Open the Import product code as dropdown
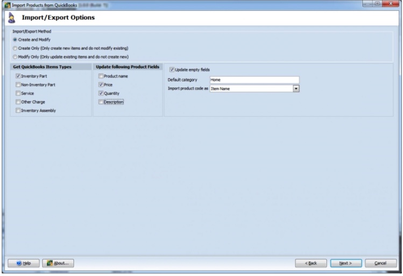 [x=296, y=89]
